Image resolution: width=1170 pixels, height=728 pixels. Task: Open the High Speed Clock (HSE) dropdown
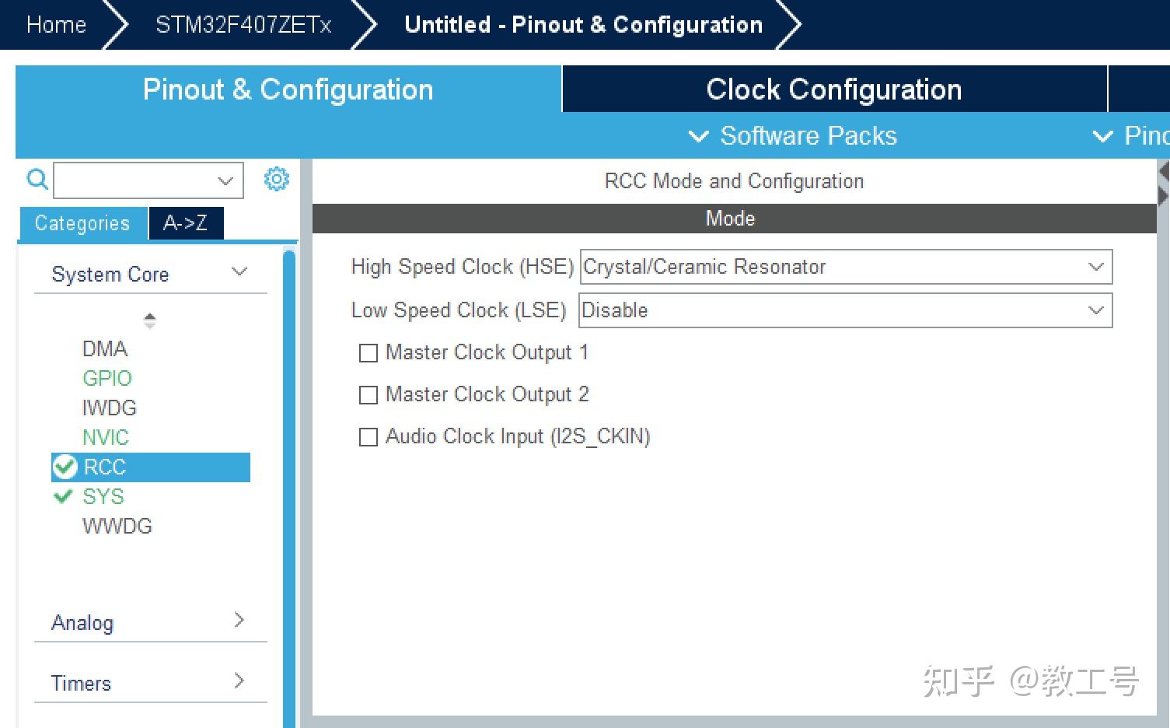(x=846, y=267)
